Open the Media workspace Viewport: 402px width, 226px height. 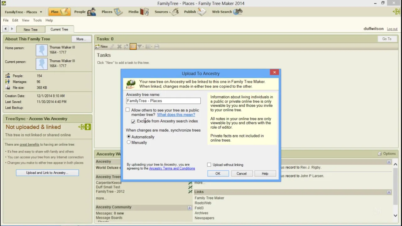[139, 12]
